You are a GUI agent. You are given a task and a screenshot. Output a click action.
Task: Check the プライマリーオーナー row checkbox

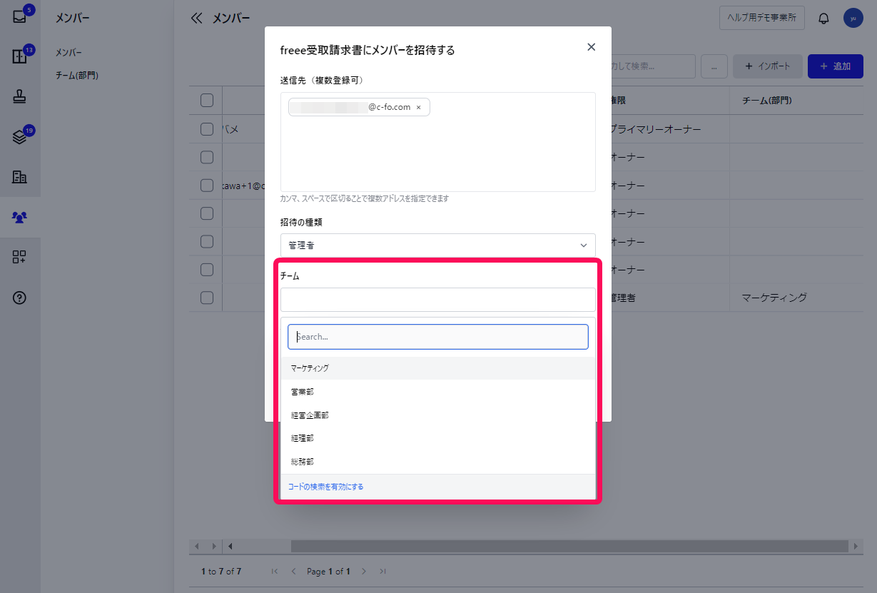tap(207, 129)
